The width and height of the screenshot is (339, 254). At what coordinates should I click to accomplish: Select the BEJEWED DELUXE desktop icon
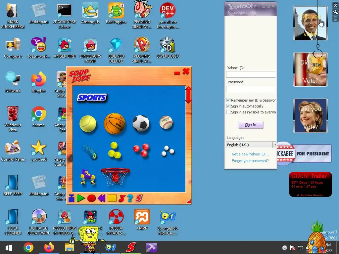[116, 50]
